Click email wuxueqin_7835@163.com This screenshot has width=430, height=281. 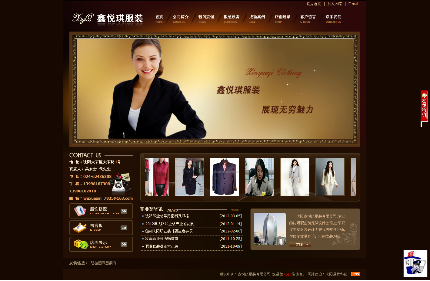tap(108, 198)
